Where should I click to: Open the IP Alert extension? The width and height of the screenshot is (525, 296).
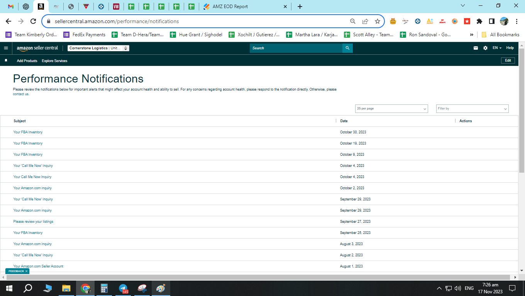coord(442,21)
